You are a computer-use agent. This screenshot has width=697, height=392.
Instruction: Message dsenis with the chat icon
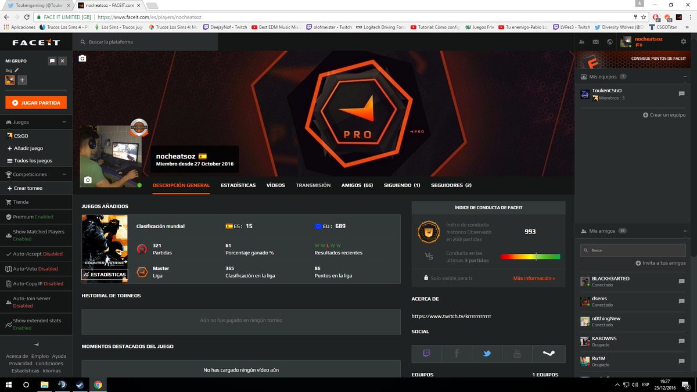click(681, 301)
